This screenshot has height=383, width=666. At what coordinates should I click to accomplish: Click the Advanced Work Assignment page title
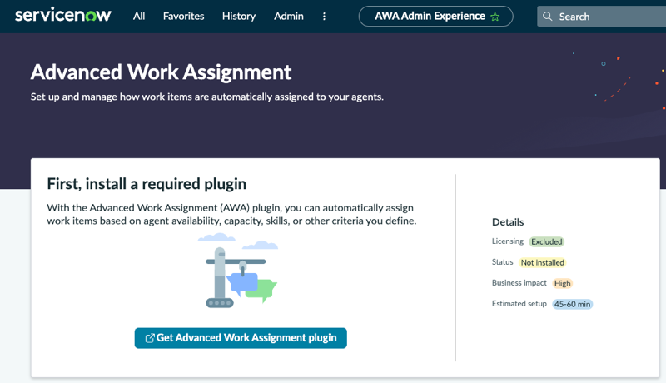click(x=161, y=72)
